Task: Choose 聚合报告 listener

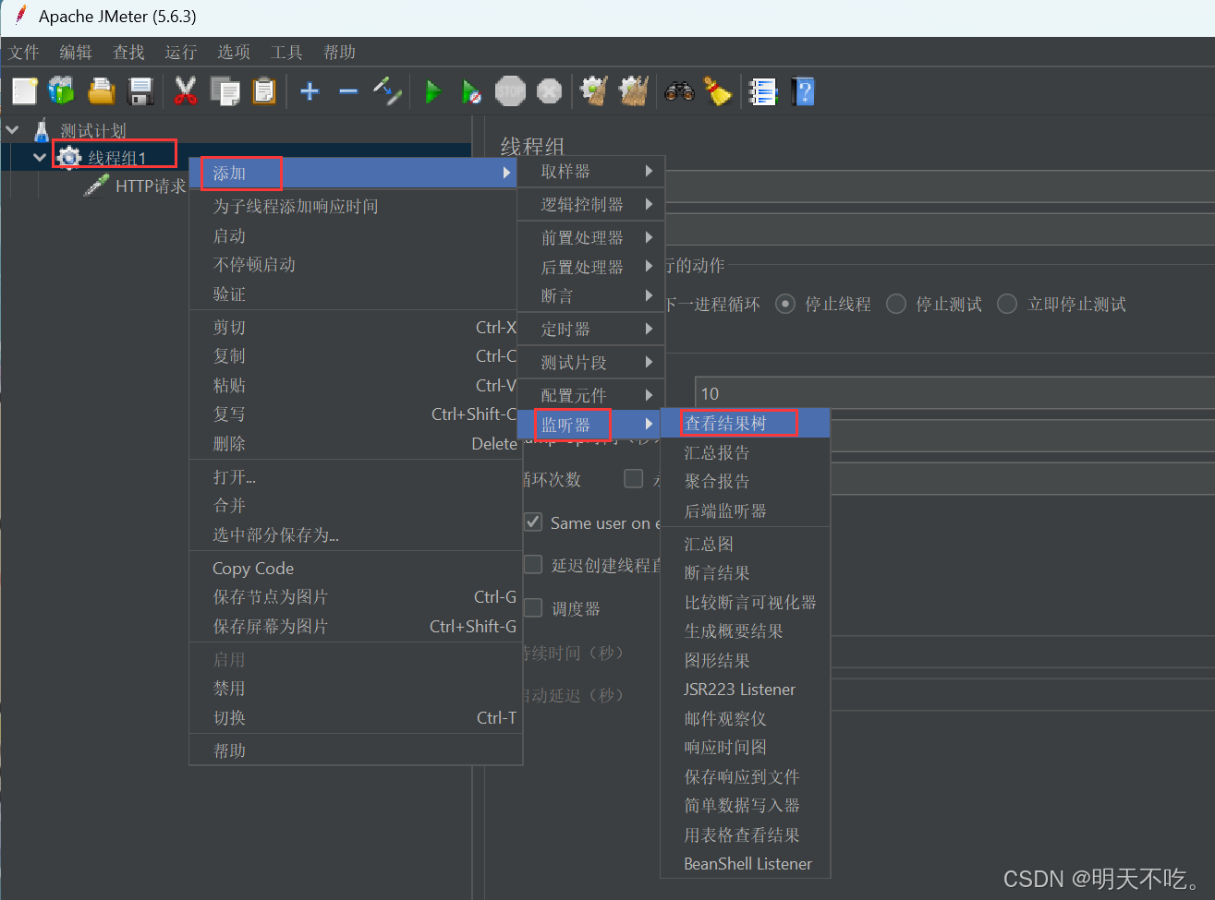Action: 746,481
